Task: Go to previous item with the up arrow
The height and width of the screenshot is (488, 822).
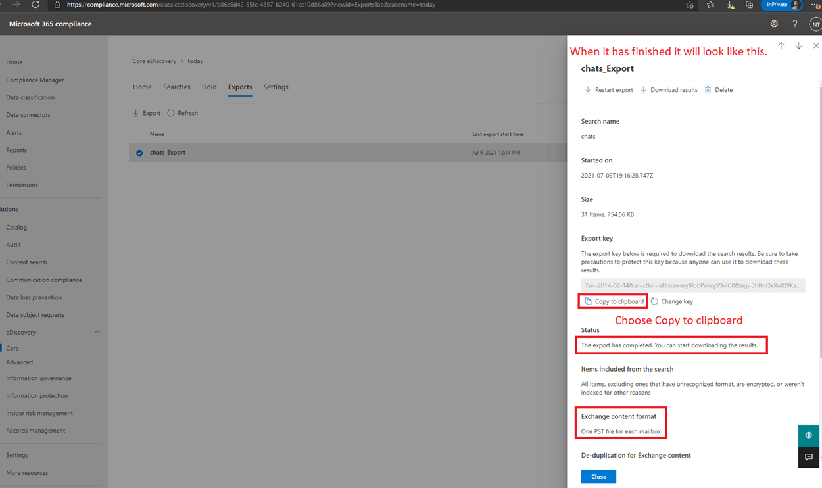Action: [x=781, y=46]
